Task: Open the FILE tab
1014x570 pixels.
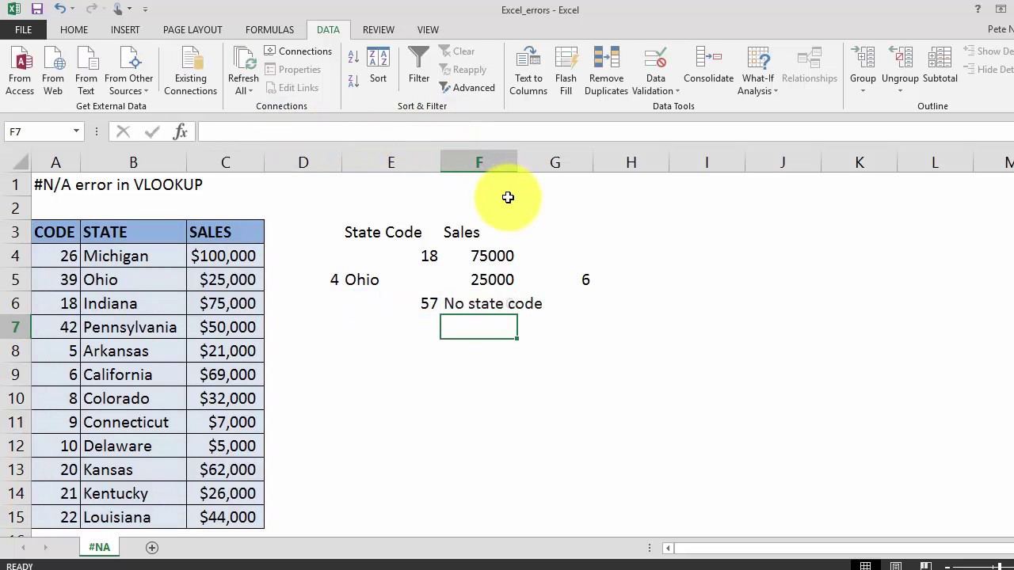Action: tap(23, 29)
